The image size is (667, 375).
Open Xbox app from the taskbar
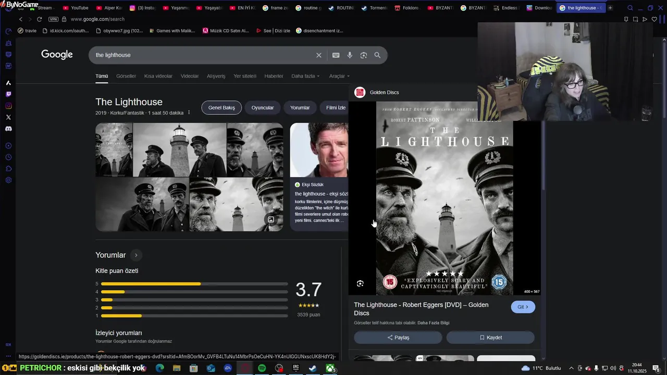point(330,368)
